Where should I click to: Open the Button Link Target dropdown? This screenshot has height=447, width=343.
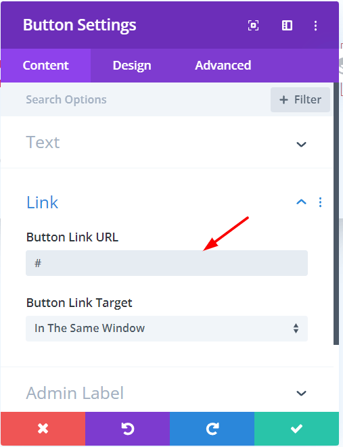pos(167,329)
